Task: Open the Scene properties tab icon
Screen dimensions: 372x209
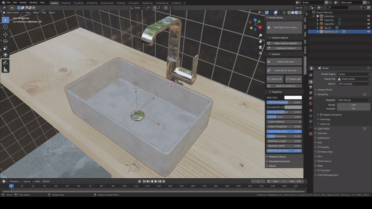Action: click(311, 98)
